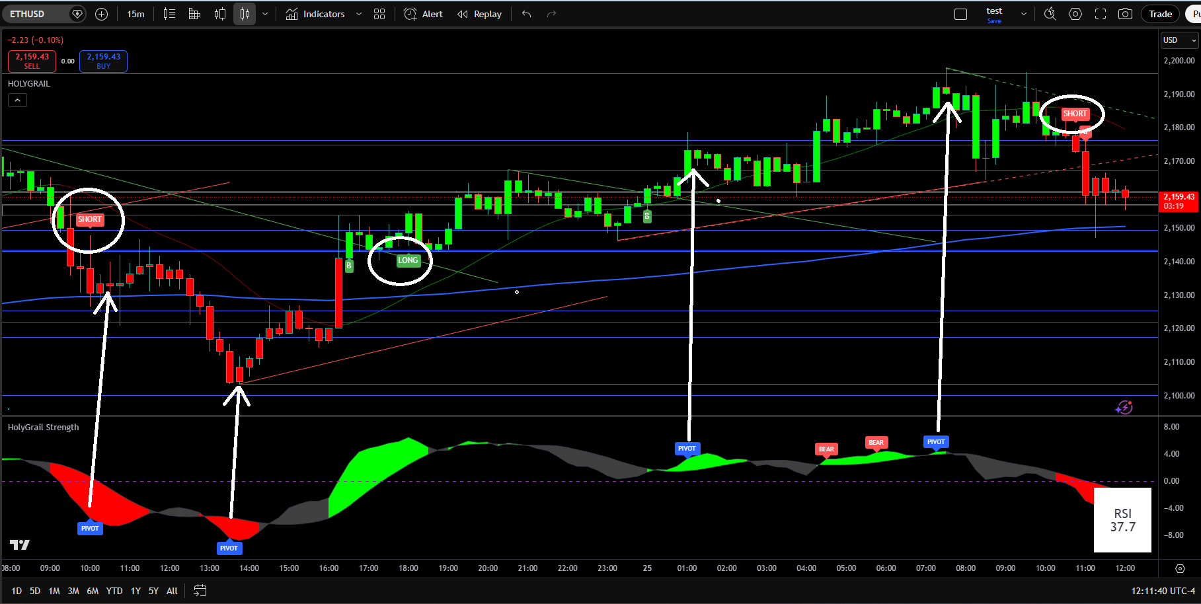Click the blue BUY price button
This screenshot has height=604, width=1201.
tap(103, 61)
